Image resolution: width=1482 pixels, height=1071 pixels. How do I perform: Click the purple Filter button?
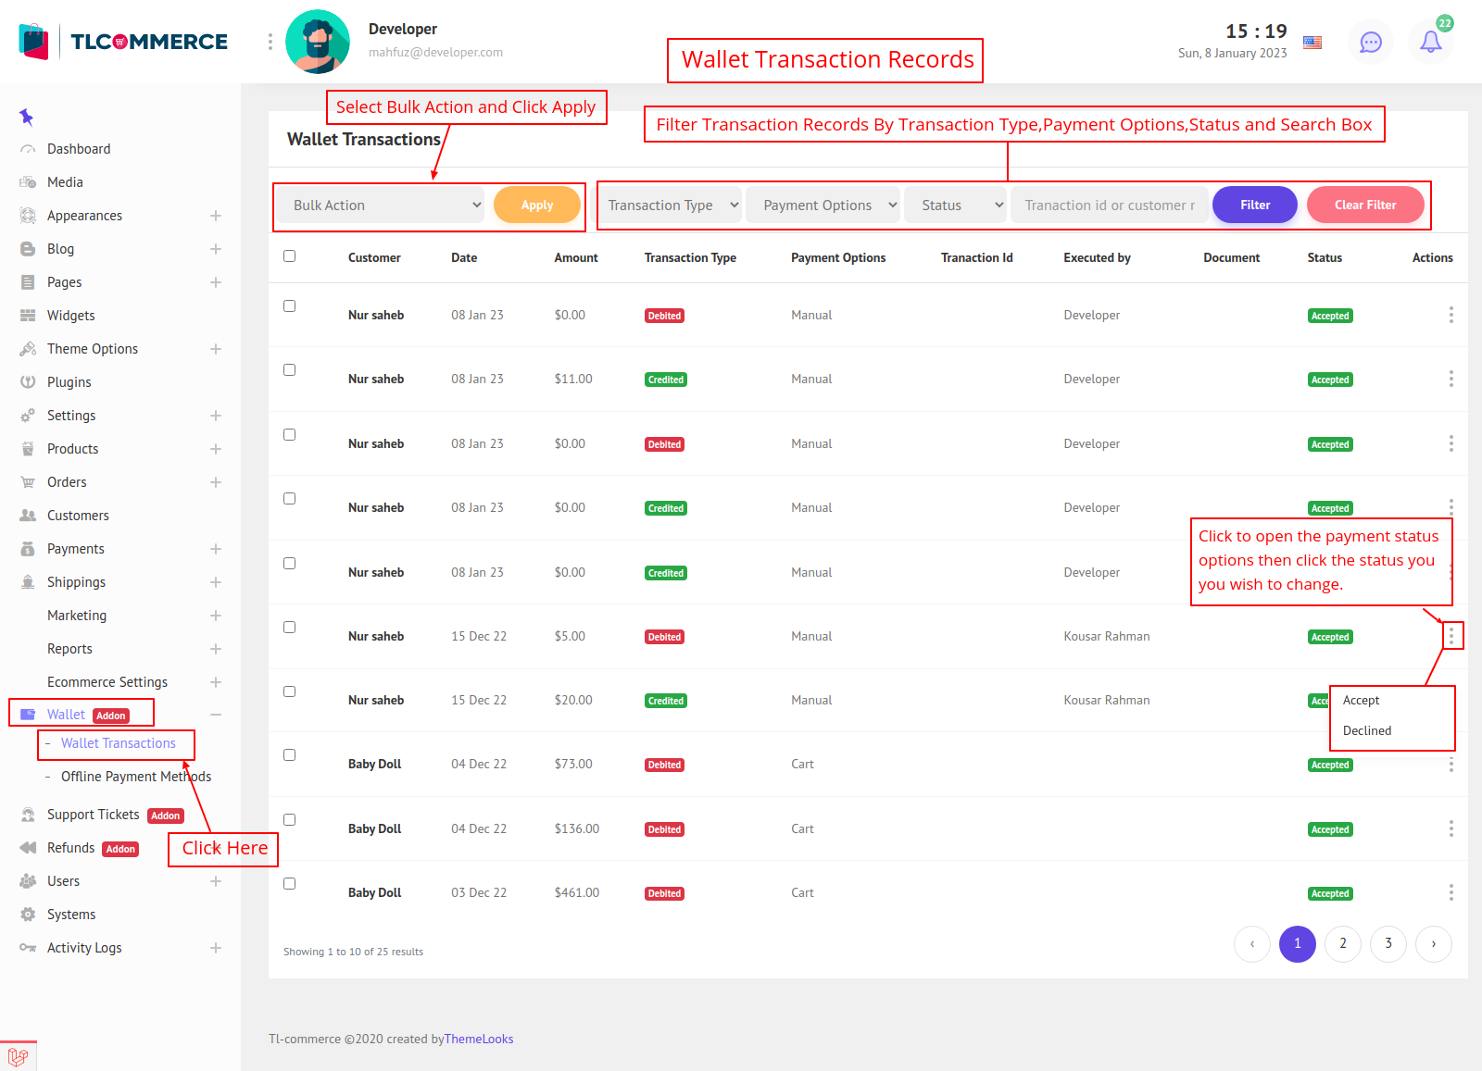click(1254, 205)
